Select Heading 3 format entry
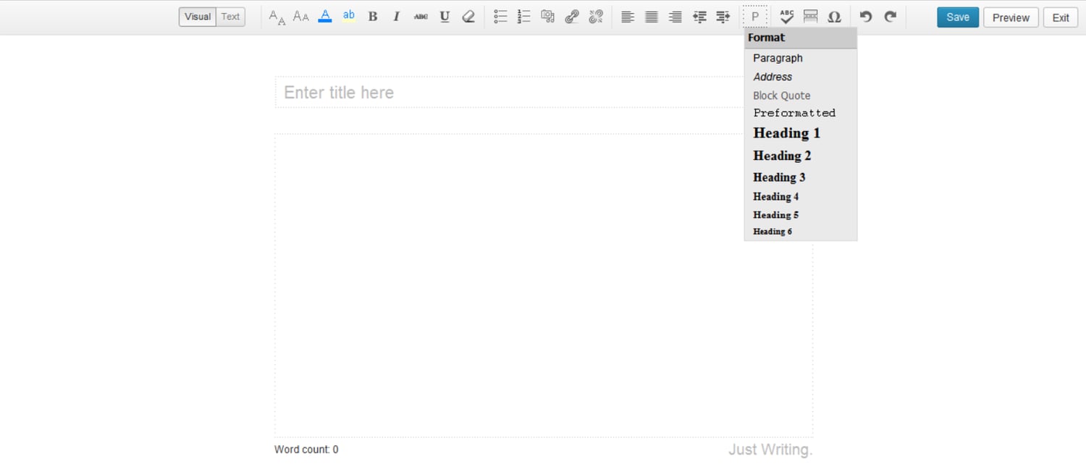The image size is (1086, 472). (779, 177)
